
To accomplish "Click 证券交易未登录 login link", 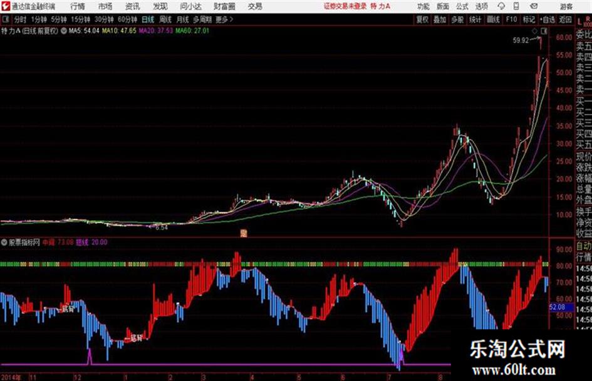I will click(345, 6).
